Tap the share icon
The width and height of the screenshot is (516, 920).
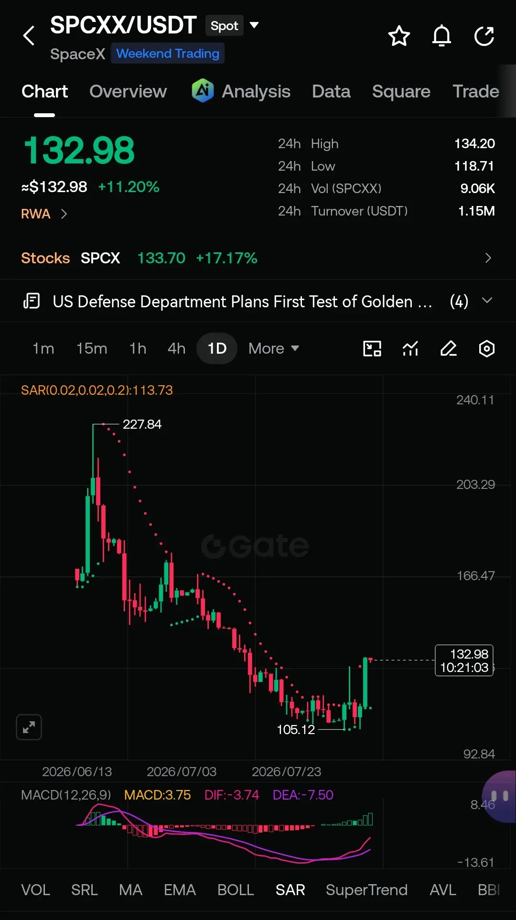[x=484, y=36]
